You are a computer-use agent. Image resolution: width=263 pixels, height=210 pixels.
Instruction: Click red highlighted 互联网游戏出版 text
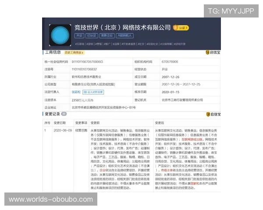192,139
